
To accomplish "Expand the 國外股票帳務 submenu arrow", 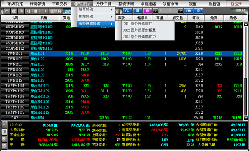I will 112,24.
